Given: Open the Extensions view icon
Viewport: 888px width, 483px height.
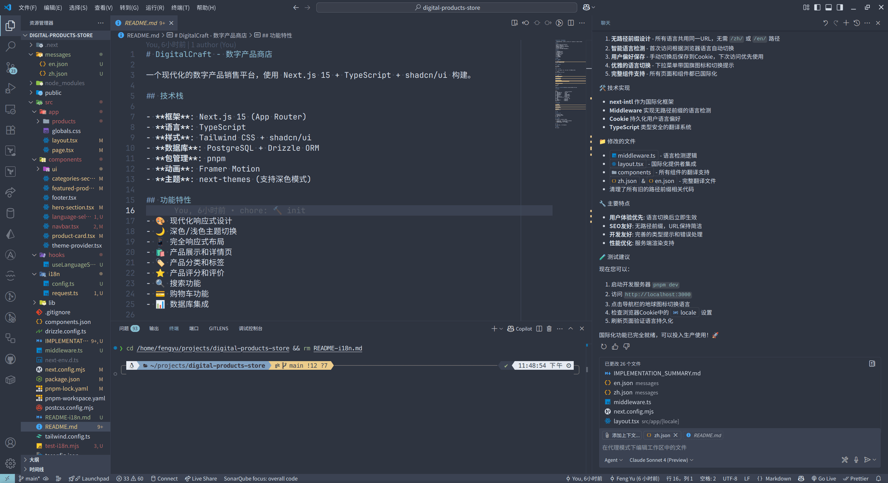Looking at the screenshot, I should pos(10,130).
